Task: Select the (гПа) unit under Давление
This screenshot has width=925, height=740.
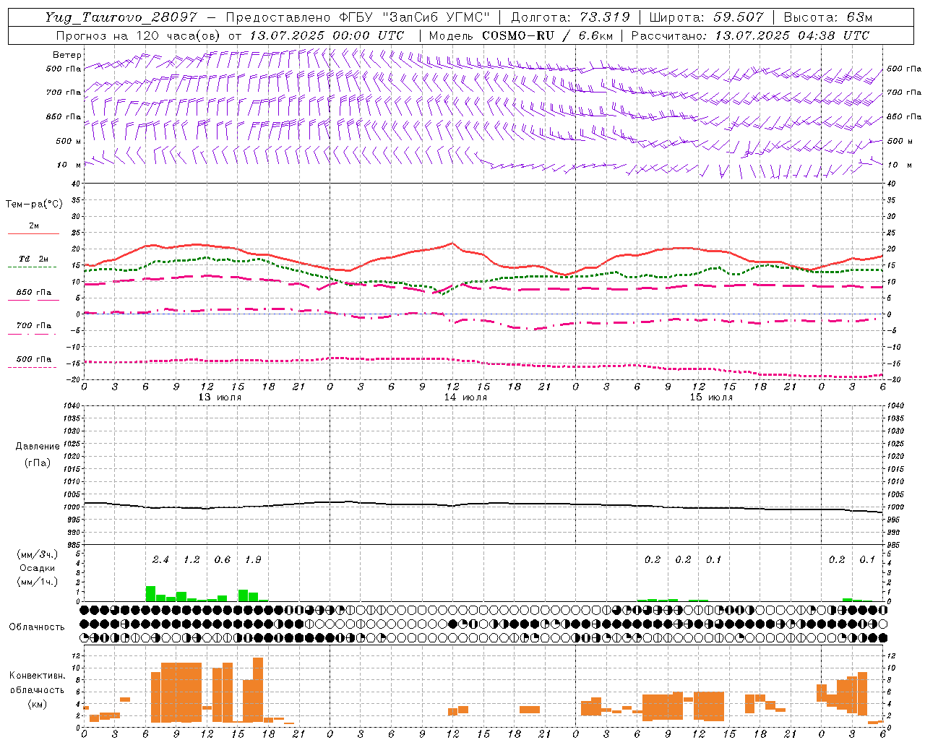Action: (38, 462)
